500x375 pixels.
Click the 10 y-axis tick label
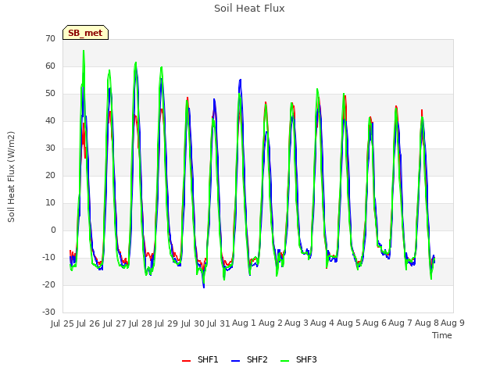coord(50,203)
